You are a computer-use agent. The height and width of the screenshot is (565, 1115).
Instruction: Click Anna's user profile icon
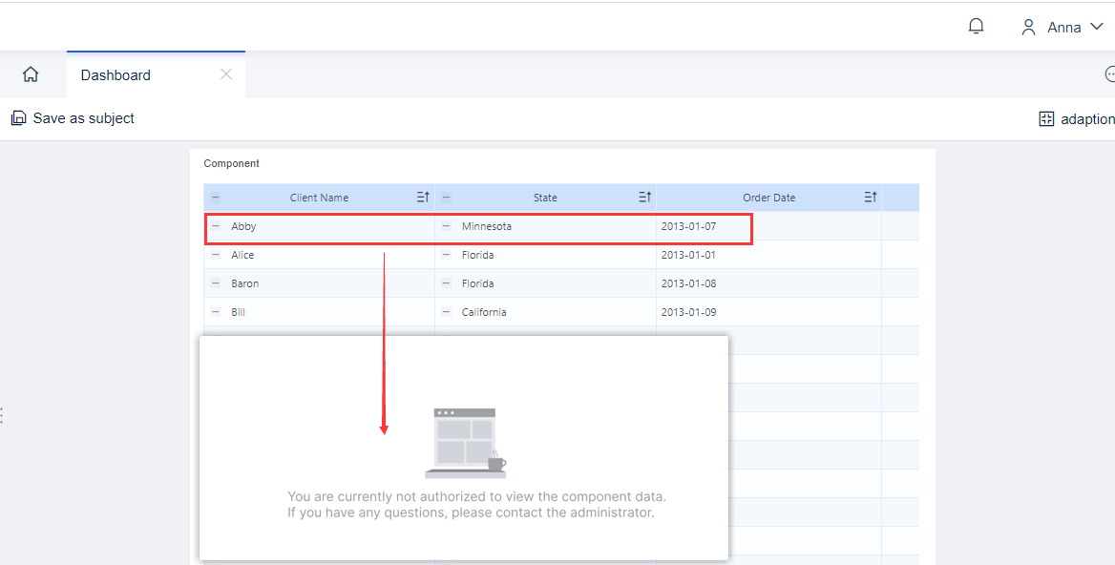(1028, 27)
